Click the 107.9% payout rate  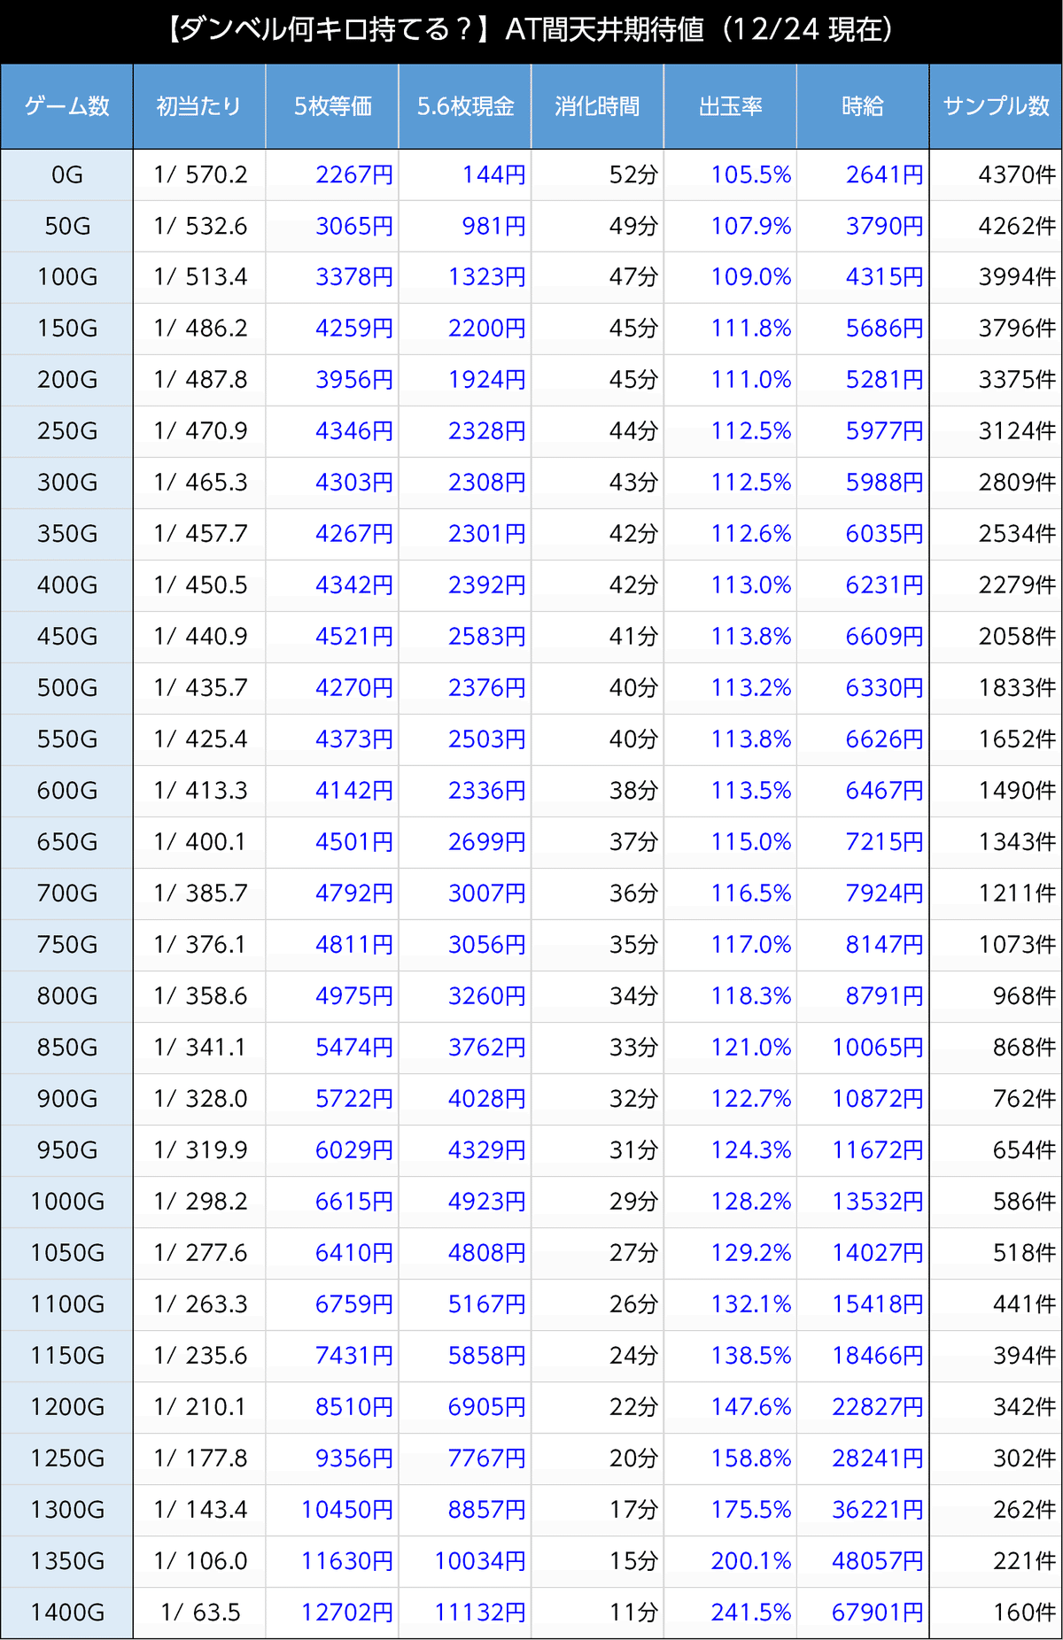(x=751, y=227)
